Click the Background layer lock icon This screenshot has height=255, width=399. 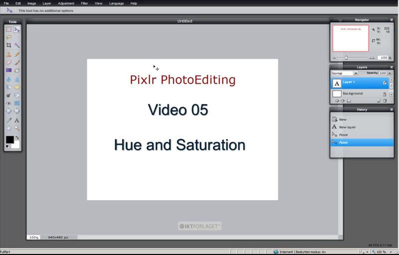click(385, 94)
